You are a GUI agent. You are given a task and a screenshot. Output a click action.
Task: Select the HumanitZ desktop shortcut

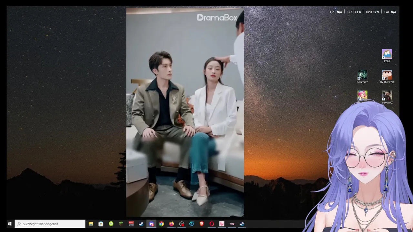[x=387, y=97]
